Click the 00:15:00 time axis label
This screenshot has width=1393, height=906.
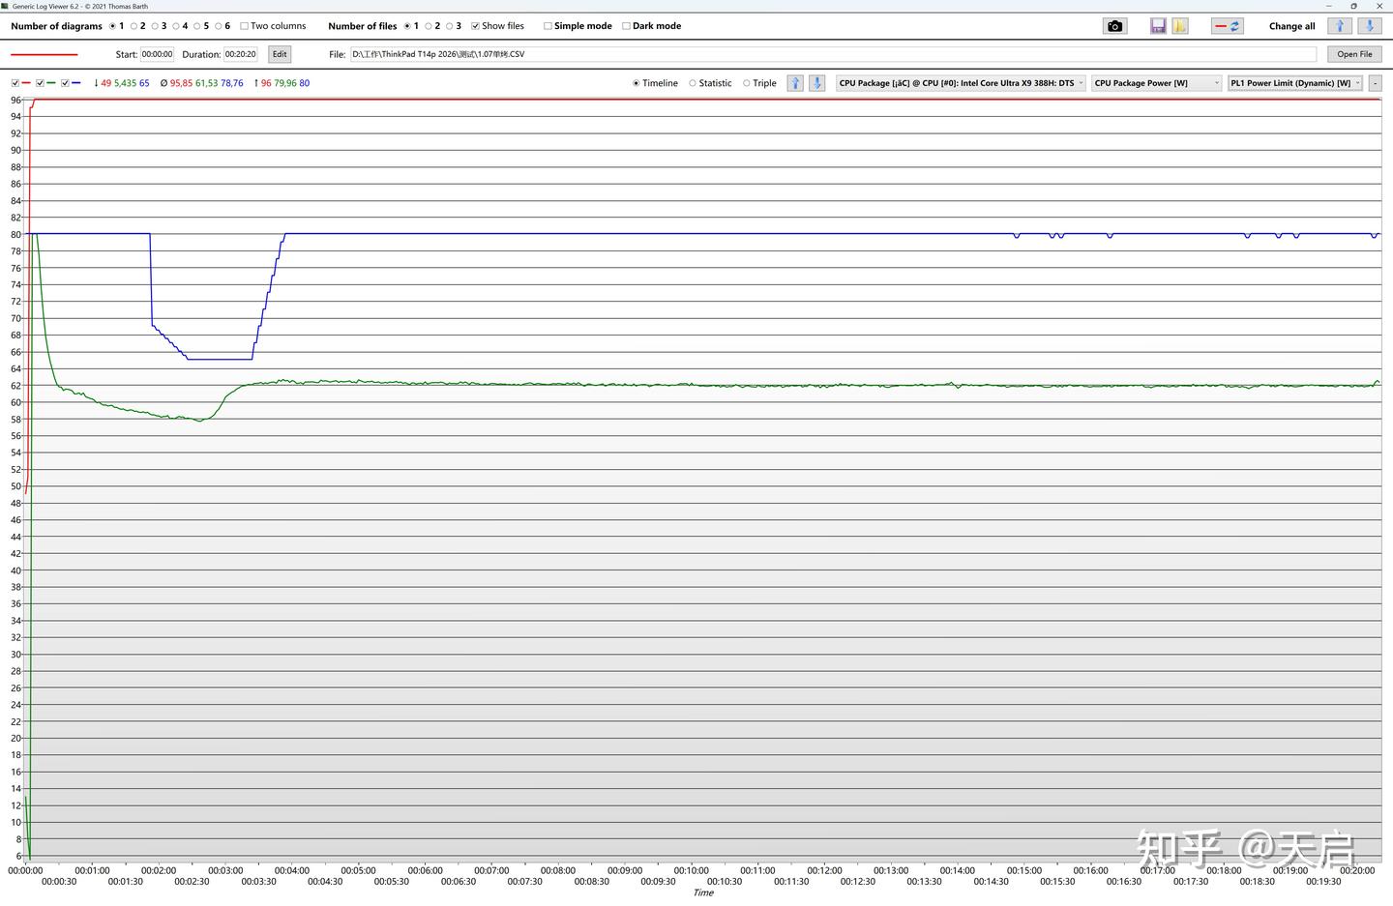tap(1023, 870)
